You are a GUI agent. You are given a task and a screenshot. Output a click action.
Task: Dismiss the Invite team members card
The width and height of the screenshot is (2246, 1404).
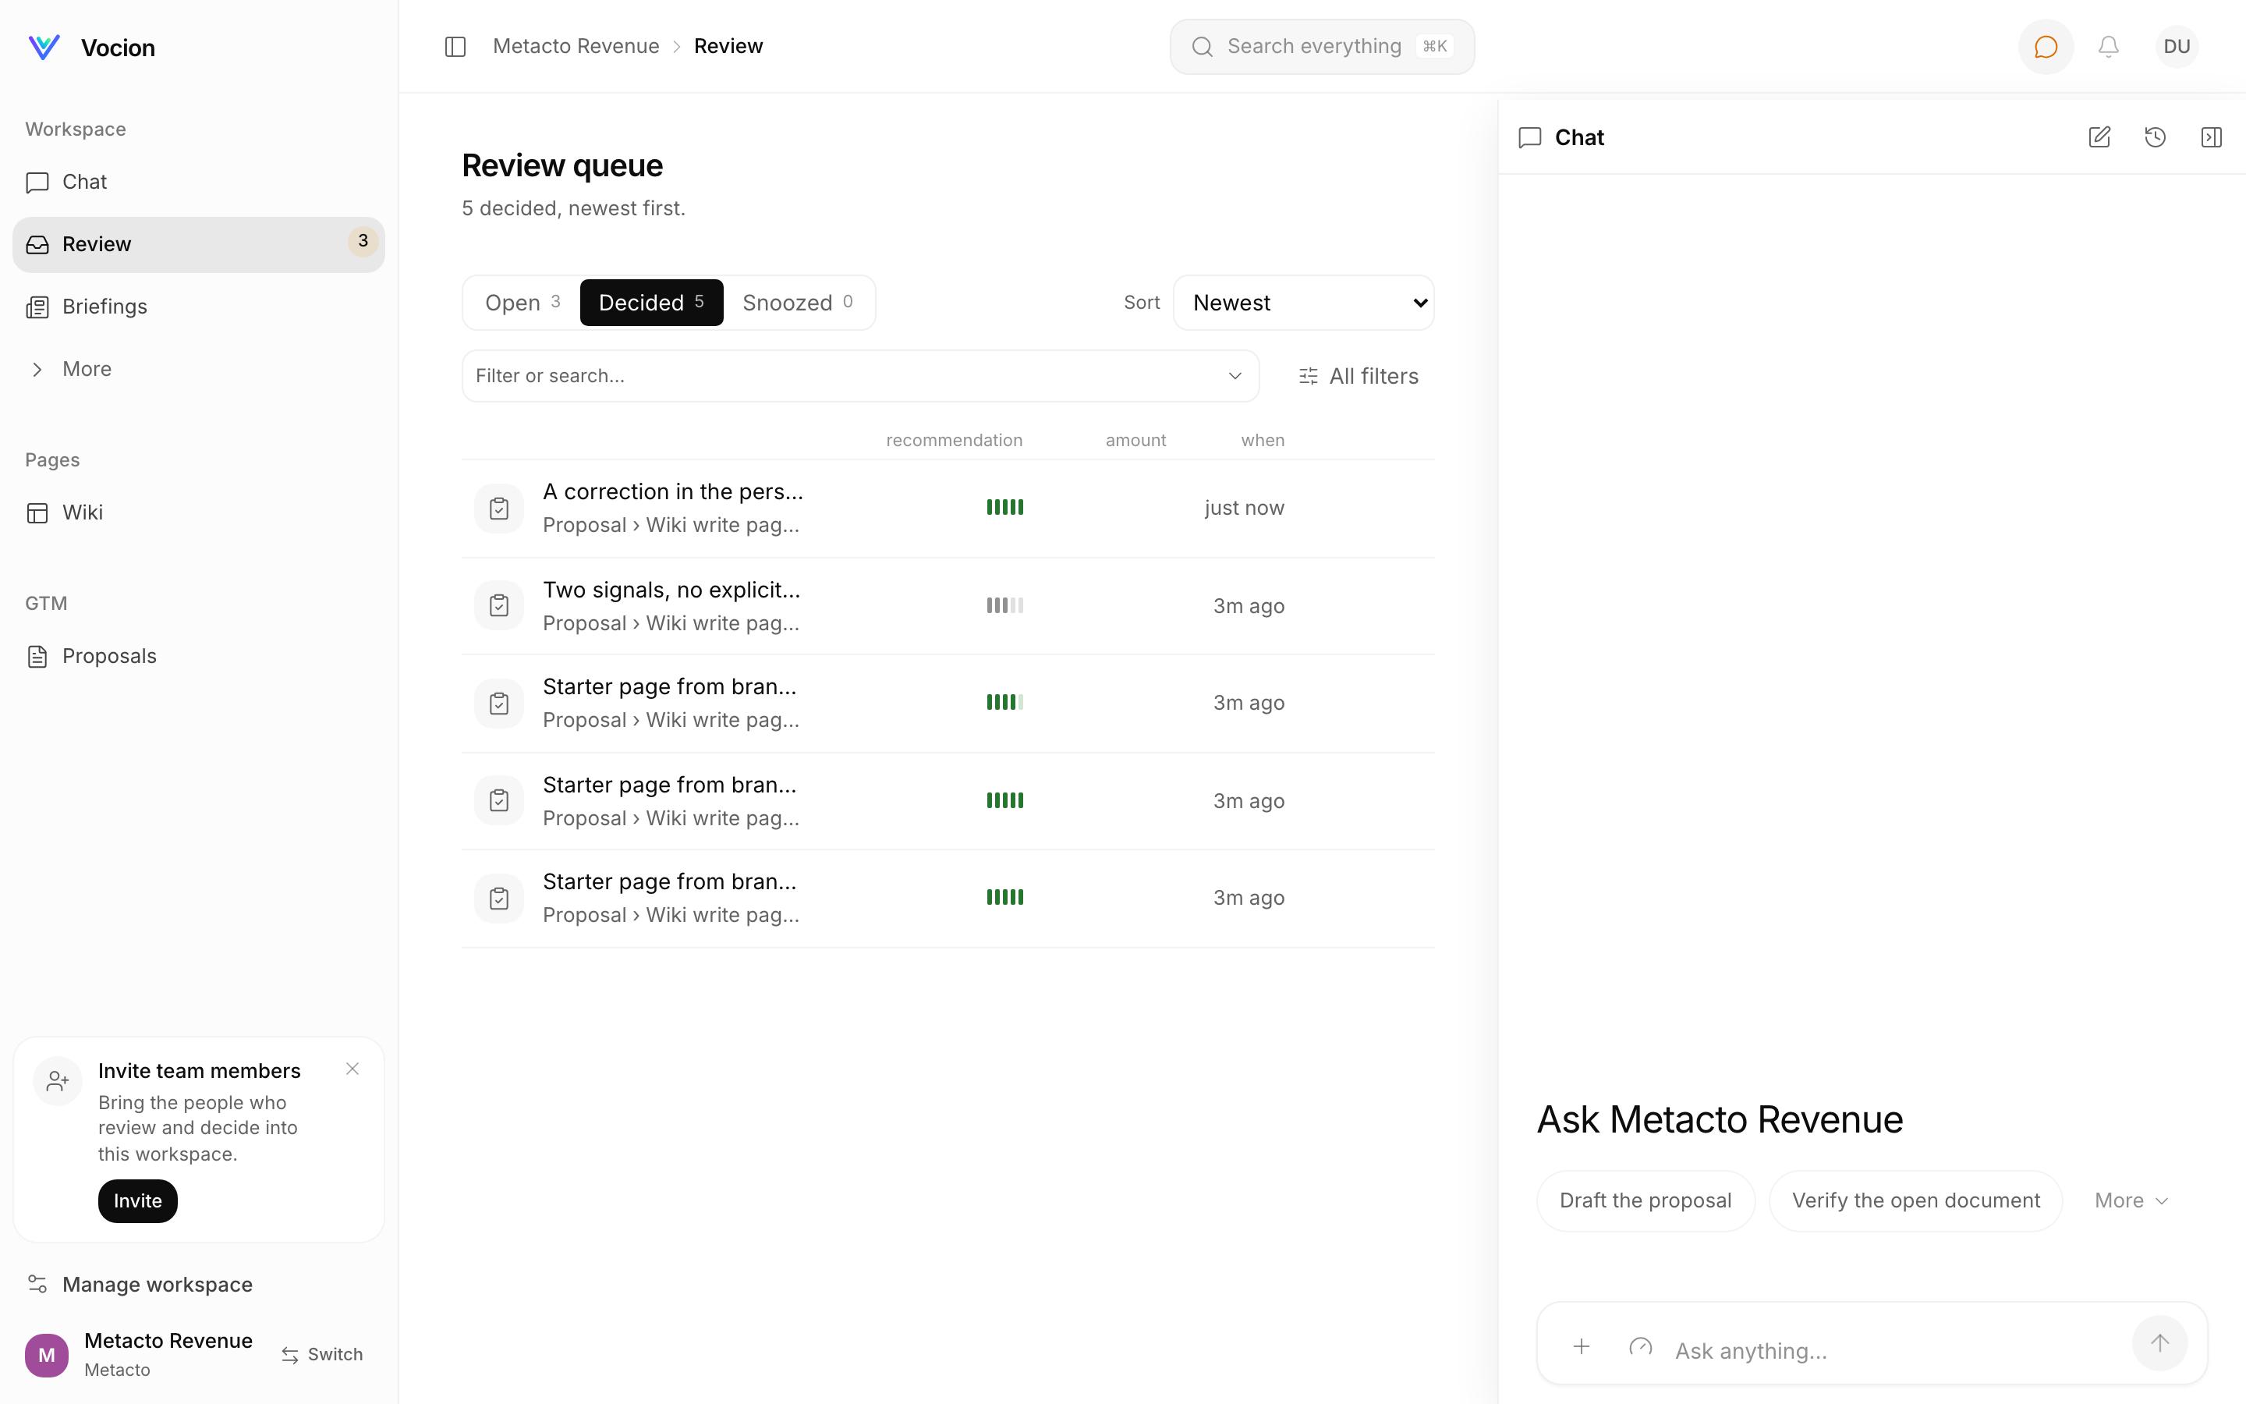(352, 1069)
